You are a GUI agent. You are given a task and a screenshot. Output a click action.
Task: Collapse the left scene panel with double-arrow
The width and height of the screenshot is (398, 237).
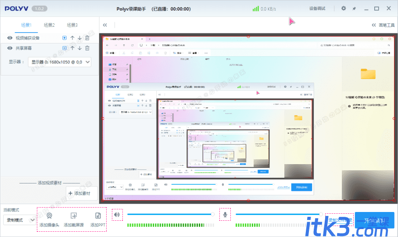pyautogui.click(x=105, y=25)
